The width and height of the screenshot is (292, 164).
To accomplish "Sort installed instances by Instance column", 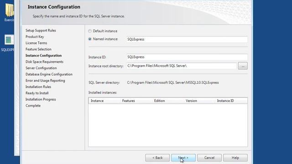I will coord(104,101).
